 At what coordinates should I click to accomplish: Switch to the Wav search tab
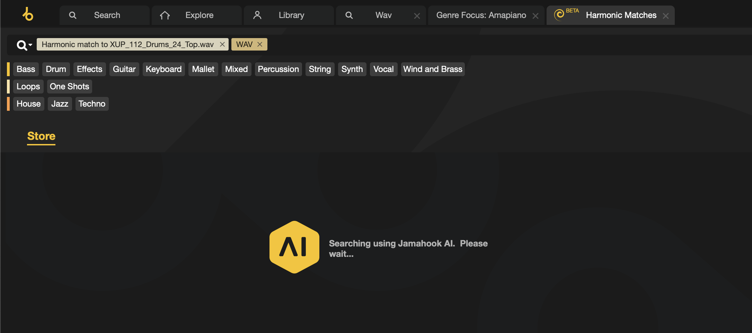pos(381,15)
